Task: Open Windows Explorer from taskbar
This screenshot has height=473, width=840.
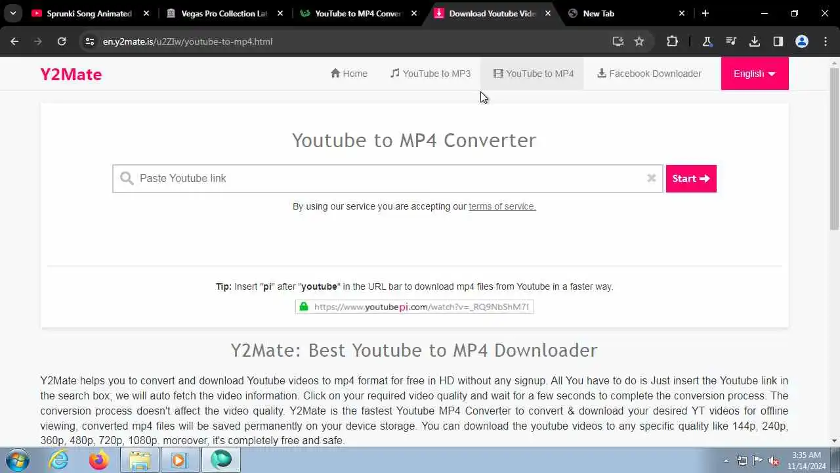Action: [x=140, y=461]
